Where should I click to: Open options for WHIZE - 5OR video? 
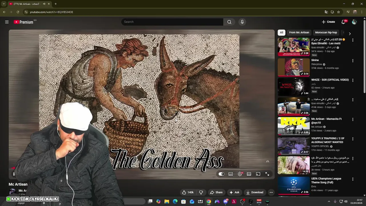pos(353,80)
